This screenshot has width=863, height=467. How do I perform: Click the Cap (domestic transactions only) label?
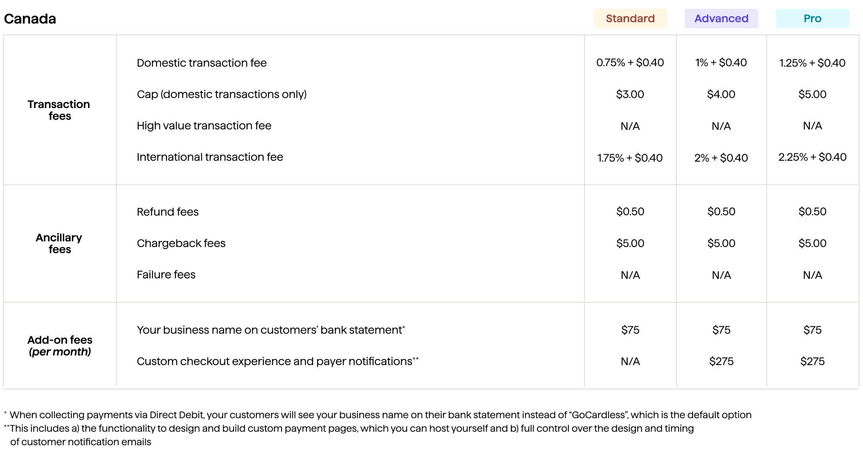221,94
